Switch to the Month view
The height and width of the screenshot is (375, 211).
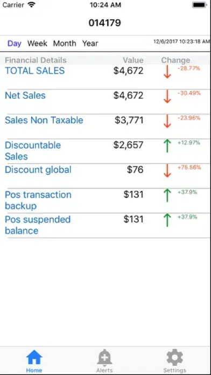65,44
